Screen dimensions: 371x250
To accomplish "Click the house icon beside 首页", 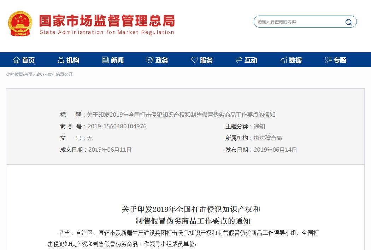I will (x=16, y=60).
